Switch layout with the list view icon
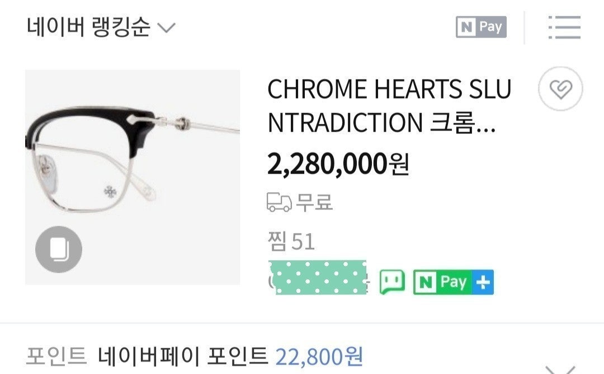 (564, 27)
